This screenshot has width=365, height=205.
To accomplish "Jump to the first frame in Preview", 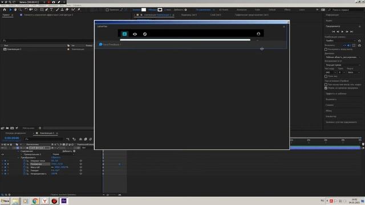I will tap(333, 32).
